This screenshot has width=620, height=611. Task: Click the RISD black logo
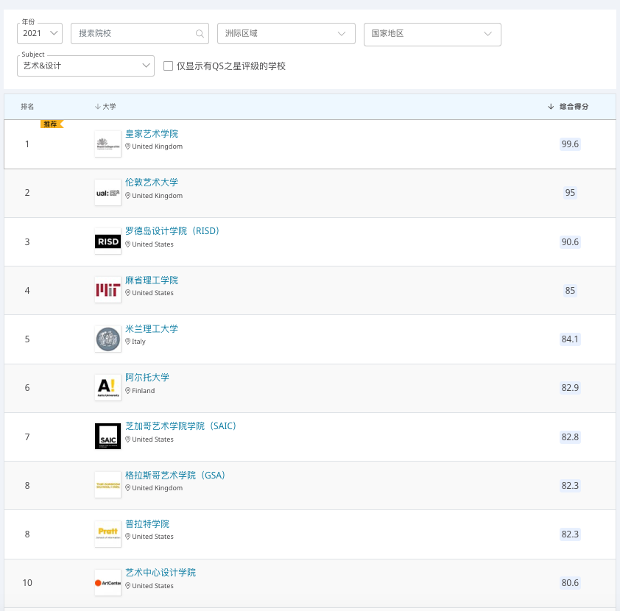pyautogui.click(x=108, y=241)
